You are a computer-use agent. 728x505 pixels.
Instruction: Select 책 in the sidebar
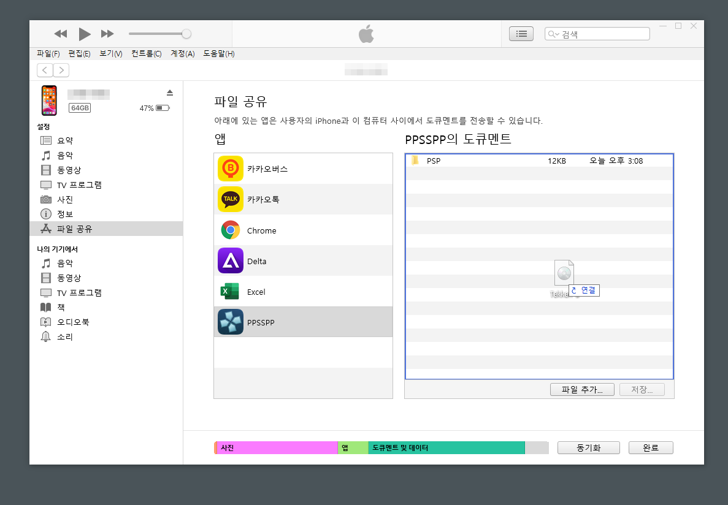tap(106, 307)
